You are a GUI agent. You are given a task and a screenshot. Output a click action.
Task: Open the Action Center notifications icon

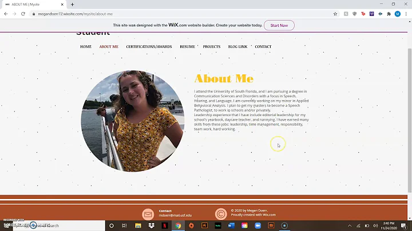[x=404, y=225]
